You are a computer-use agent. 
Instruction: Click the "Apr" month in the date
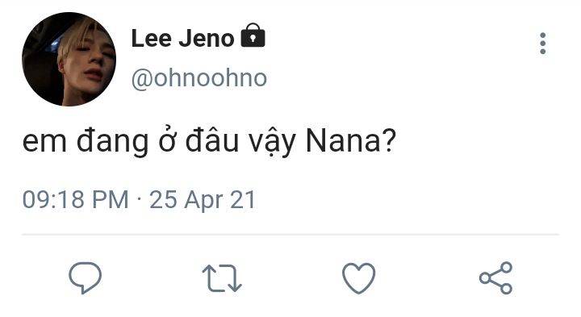203,201
